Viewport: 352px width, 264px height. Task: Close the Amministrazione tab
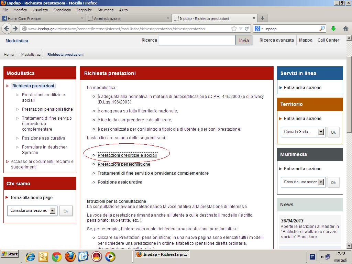pos(168,18)
